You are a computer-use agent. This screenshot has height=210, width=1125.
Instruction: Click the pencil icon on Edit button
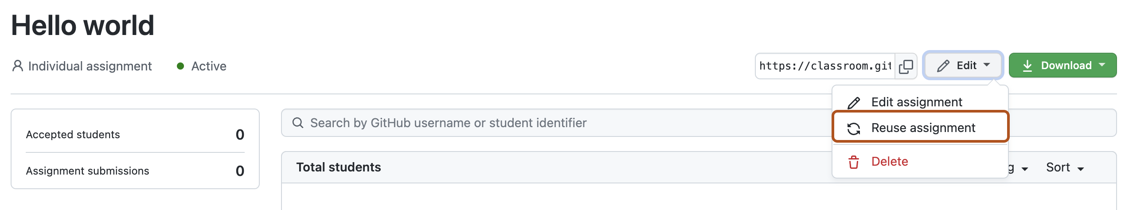point(943,66)
